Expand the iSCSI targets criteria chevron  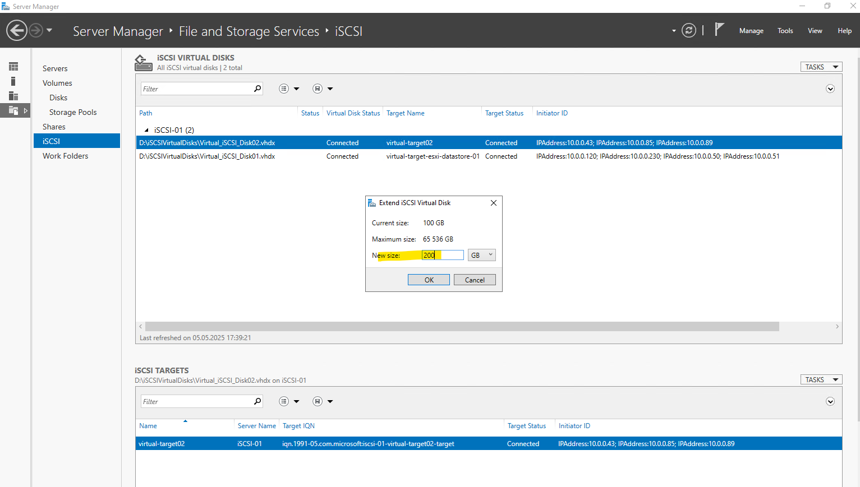point(830,401)
